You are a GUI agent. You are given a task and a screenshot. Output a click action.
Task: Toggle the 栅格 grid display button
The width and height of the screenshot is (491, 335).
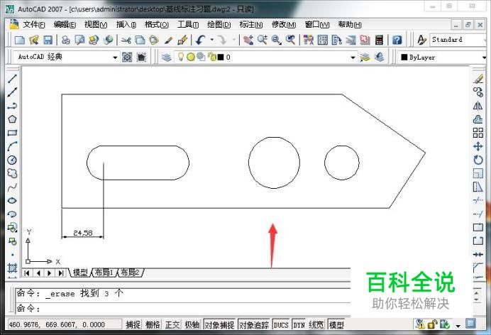[153, 324]
